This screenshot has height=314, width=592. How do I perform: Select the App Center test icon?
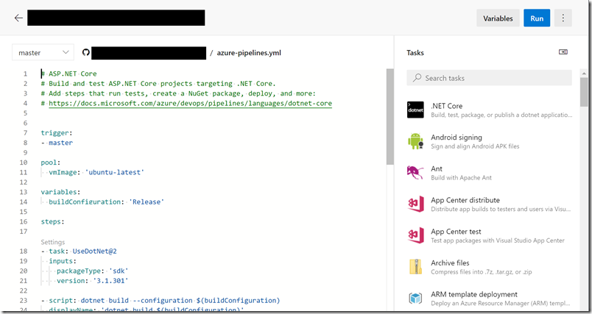[x=415, y=235]
